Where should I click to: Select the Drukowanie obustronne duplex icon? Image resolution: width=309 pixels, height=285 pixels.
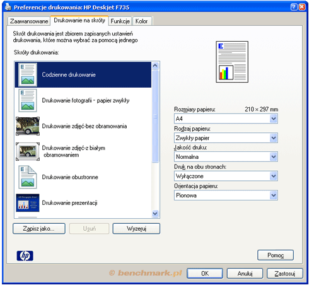[x=28, y=177]
